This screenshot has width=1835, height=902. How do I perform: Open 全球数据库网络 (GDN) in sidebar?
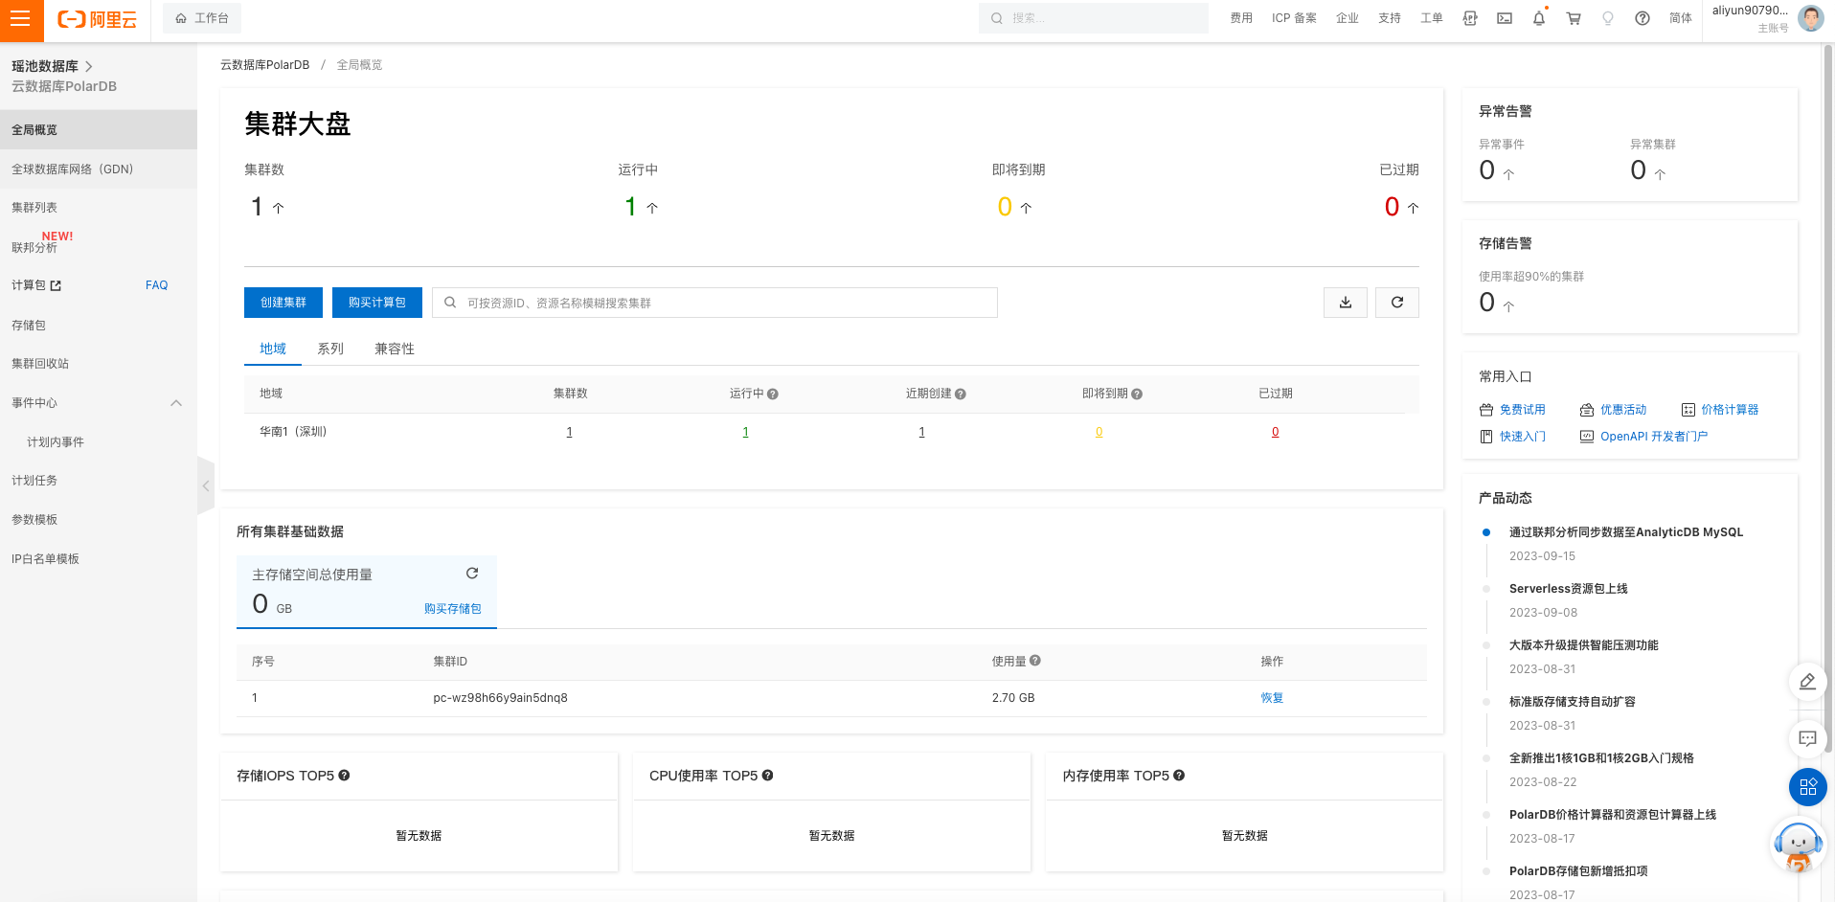73,169
